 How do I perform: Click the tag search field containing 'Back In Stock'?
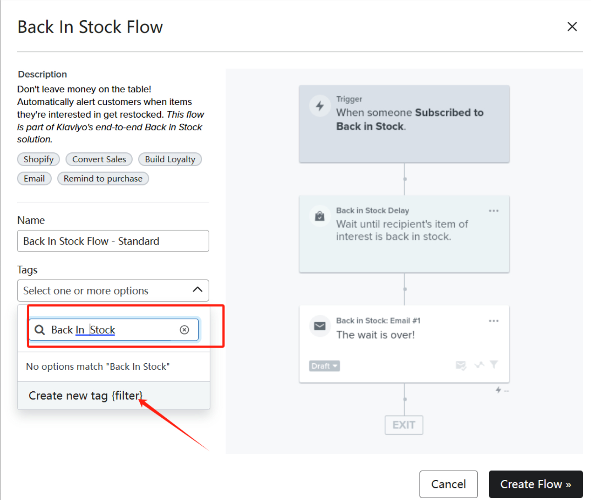(x=114, y=330)
